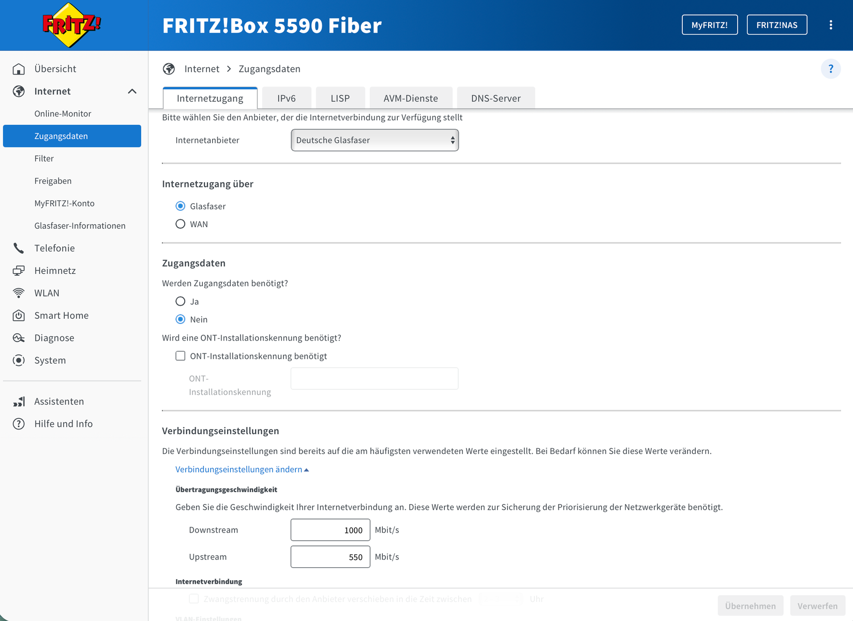This screenshot has width=853, height=621.
Task: Switch to the IPv6 tab
Action: pyautogui.click(x=287, y=98)
